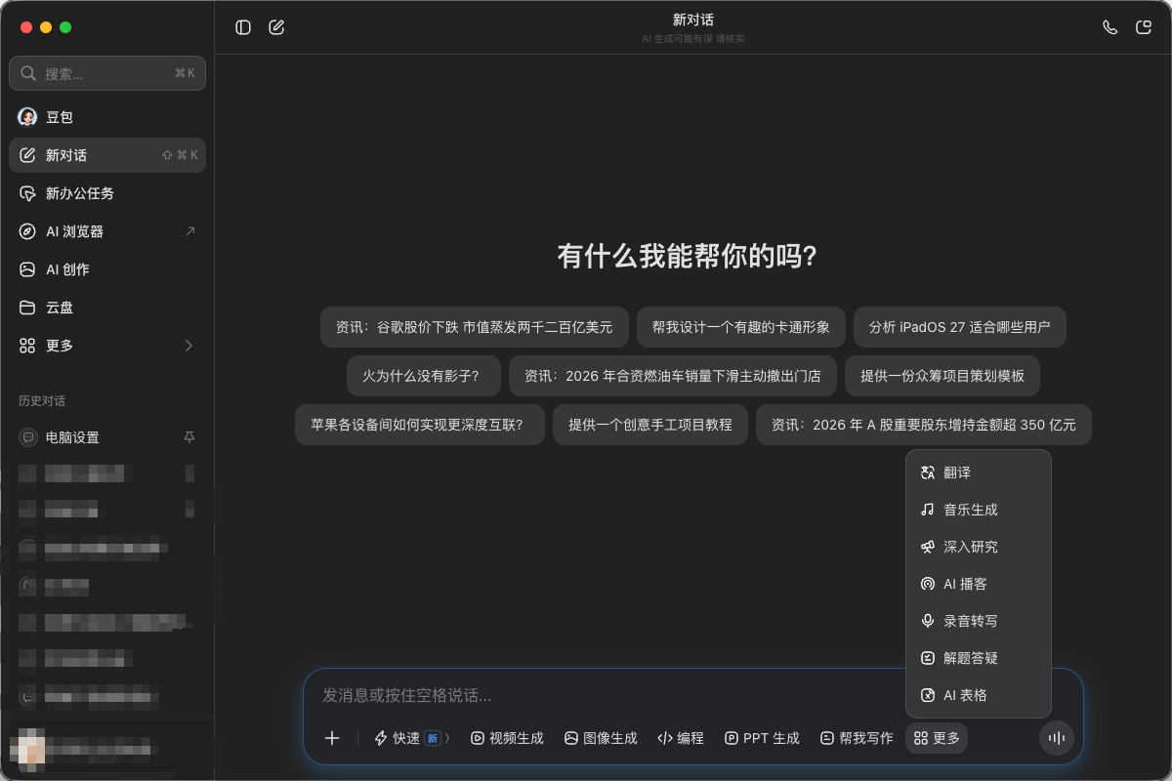
Task: Select 音乐生成 from the popup menu
Action: 979,510
